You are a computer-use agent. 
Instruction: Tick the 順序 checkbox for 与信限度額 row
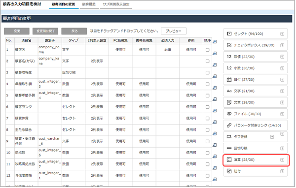pyautogui.click(x=208, y=176)
